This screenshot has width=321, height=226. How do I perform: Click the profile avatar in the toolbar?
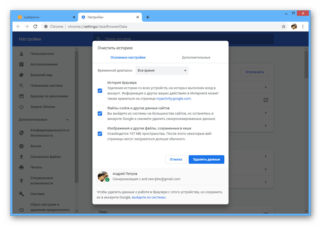tap(294, 27)
